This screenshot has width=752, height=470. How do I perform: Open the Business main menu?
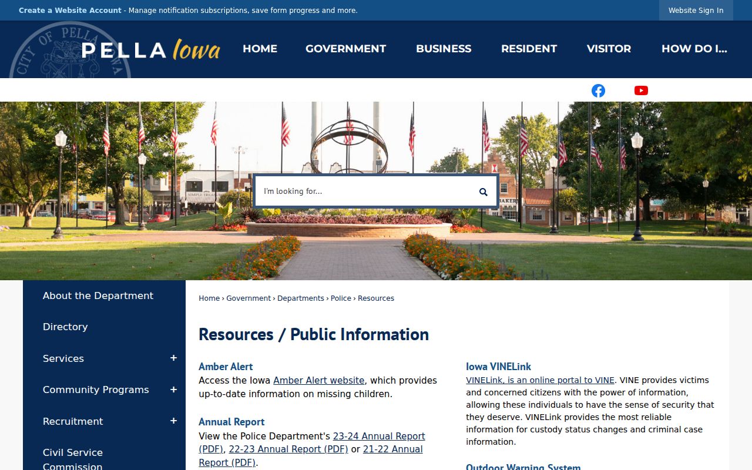click(444, 49)
